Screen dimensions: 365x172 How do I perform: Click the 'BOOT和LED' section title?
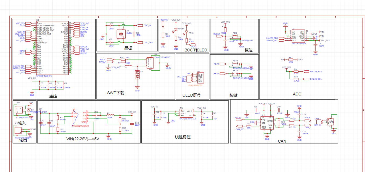(196, 50)
